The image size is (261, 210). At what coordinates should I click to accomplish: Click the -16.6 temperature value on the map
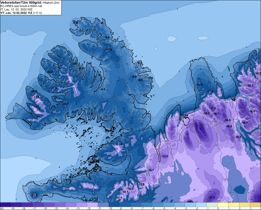[229, 126]
